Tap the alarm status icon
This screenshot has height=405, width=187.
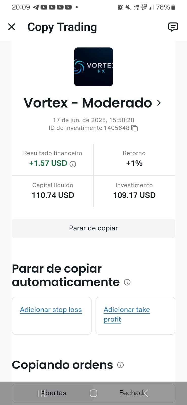pyautogui.click(x=120, y=7)
